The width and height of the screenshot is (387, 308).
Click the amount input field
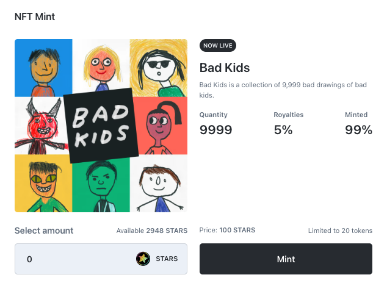tap(73, 259)
